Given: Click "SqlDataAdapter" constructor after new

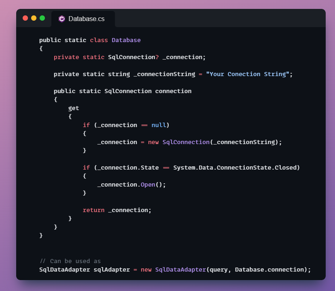Looking at the screenshot, I should [x=181, y=270].
